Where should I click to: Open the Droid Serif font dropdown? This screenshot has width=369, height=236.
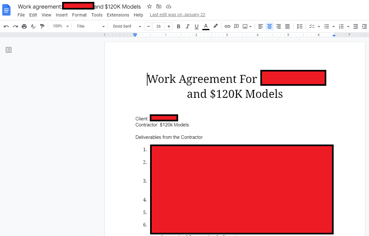(127, 26)
